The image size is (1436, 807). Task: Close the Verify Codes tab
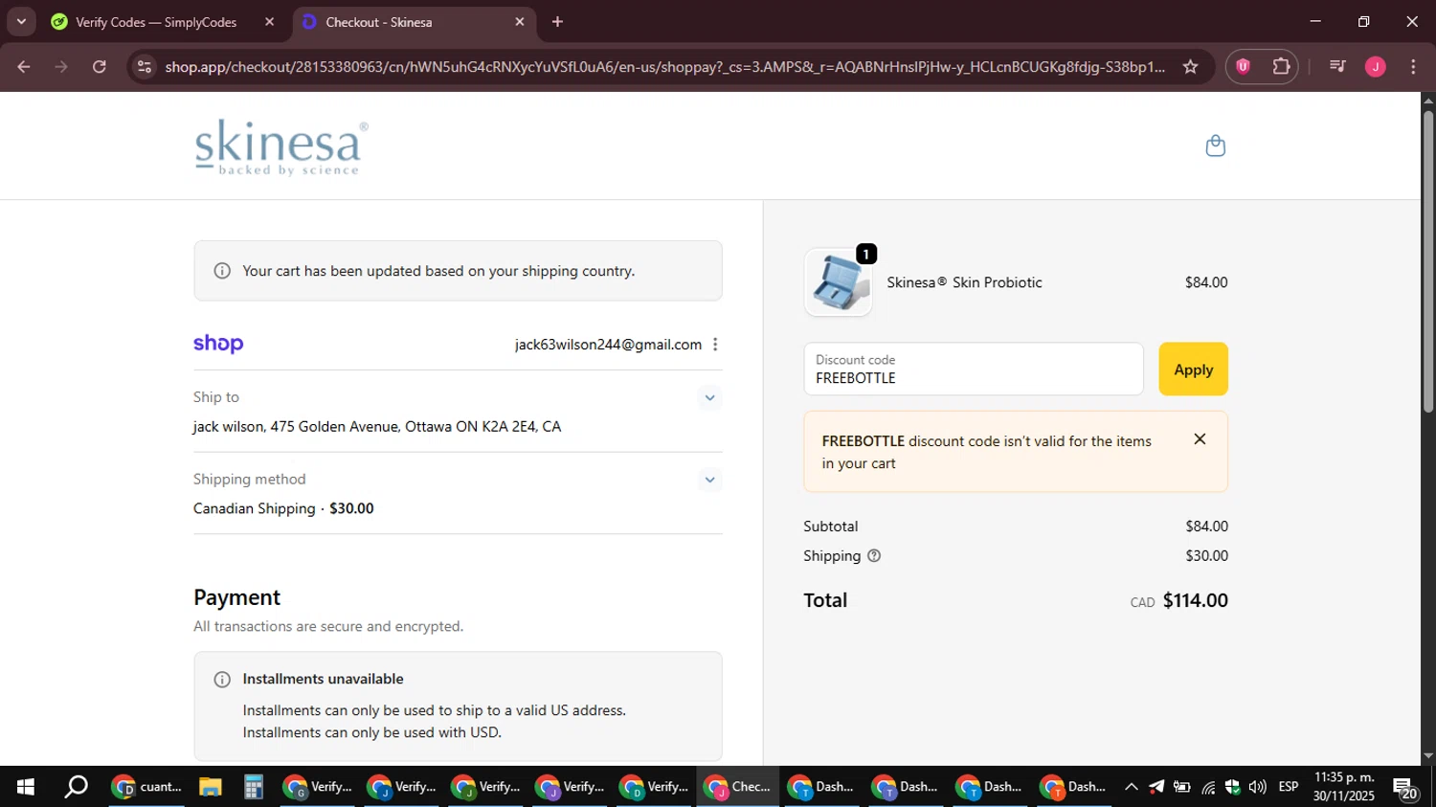[x=269, y=22]
